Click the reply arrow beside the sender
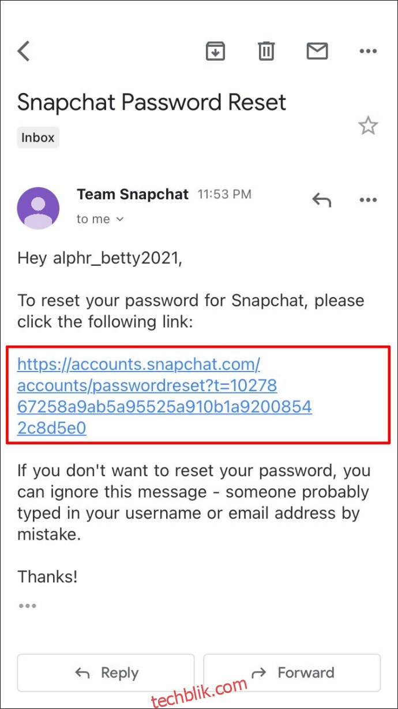Image resolution: width=398 pixels, height=709 pixels. pyautogui.click(x=321, y=200)
